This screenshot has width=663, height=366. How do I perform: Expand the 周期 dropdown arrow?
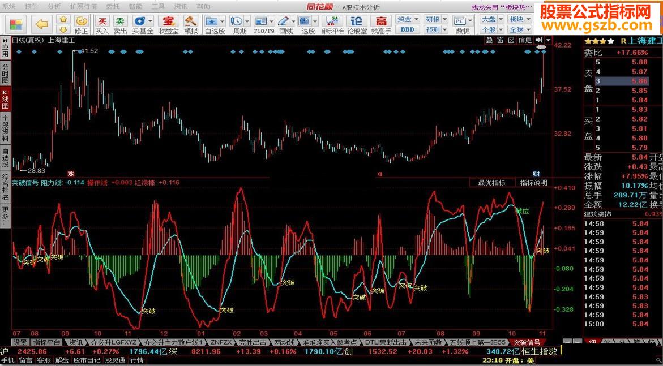pos(247,21)
